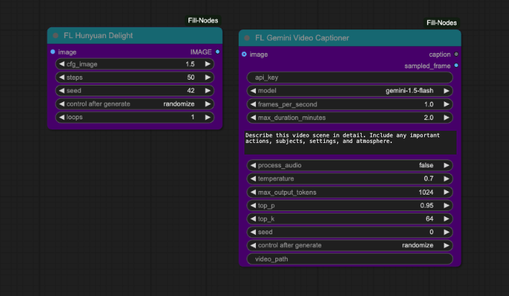The image size is (509, 296).
Task: Decrease steps value with left arrow
Action: [x=62, y=78]
